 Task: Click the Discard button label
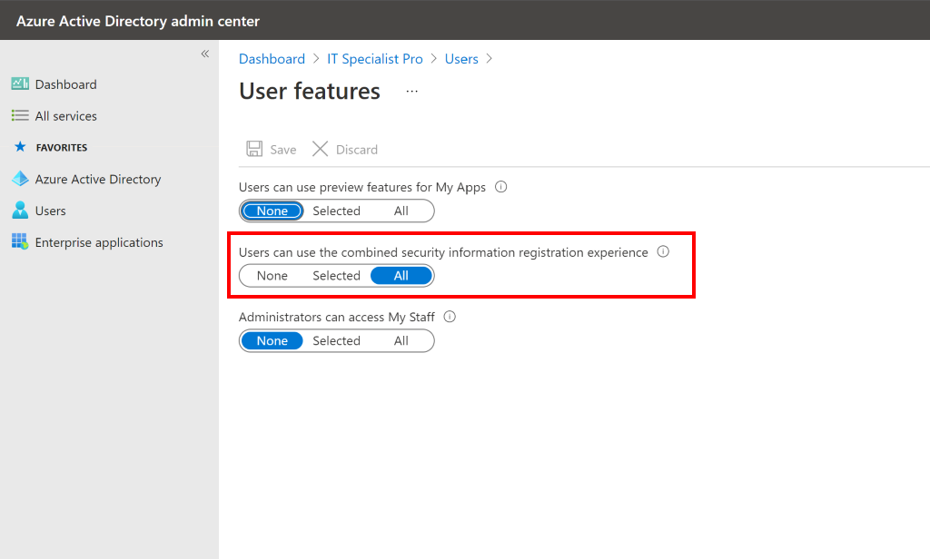tap(356, 150)
